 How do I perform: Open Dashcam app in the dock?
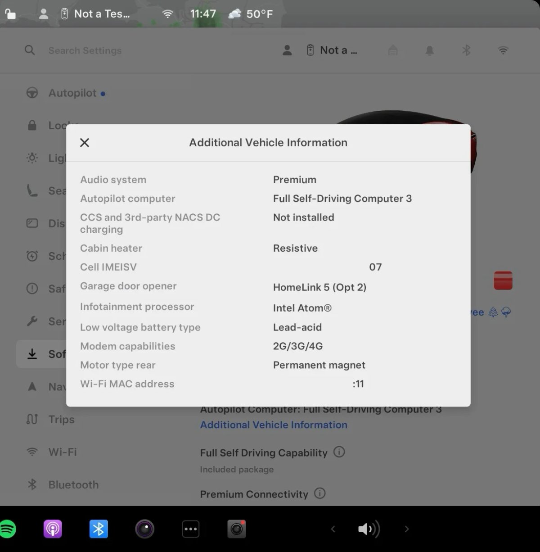pos(237,529)
